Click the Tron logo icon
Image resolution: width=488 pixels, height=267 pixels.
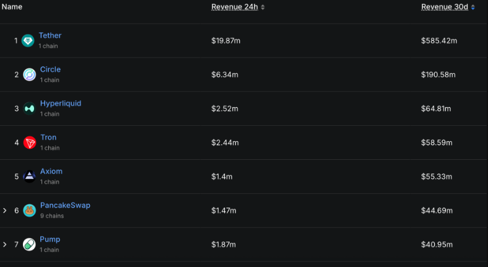[x=30, y=143]
